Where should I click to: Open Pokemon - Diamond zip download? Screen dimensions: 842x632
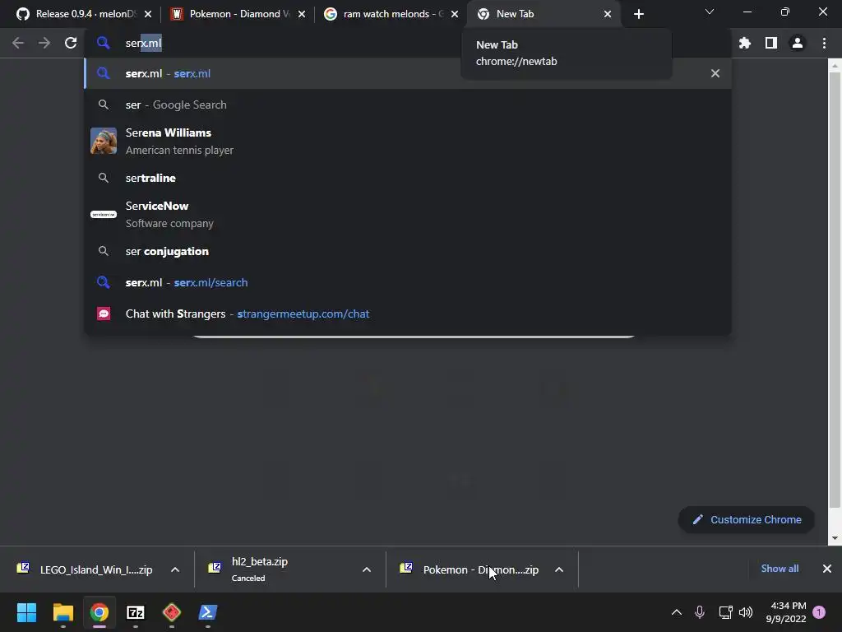pos(470,569)
